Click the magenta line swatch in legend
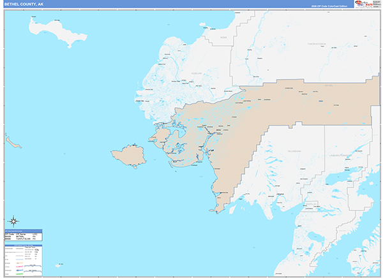The width and height of the screenshot is (383, 278). [x=20, y=267]
